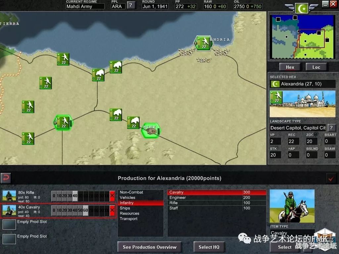Select the 40x Cavalry production row label
339x254 pixels.
click(x=29, y=207)
